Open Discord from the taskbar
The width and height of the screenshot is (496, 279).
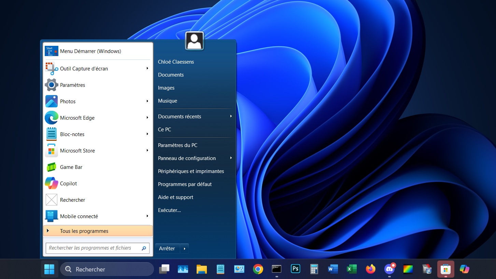[x=389, y=269]
